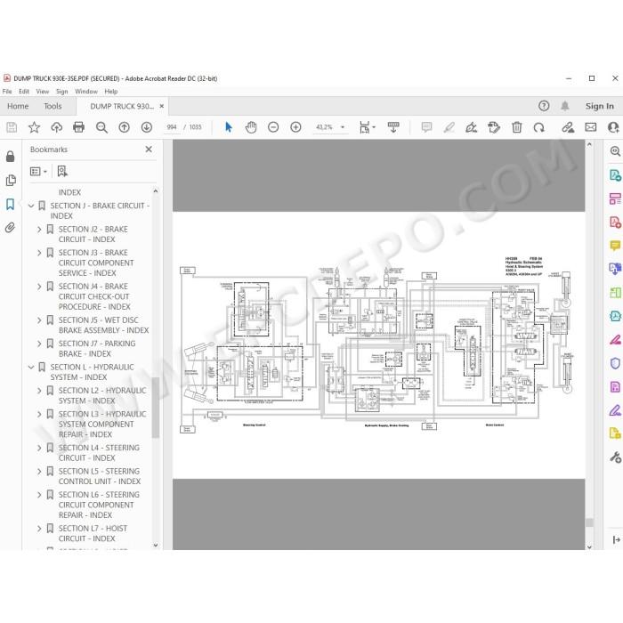This screenshot has width=623, height=623.
Task: Expand SECTION L4 - STEERING CIRCUIT bookmark
Action: point(39,448)
